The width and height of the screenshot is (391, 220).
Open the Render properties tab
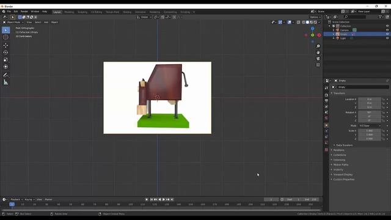tap(326, 95)
